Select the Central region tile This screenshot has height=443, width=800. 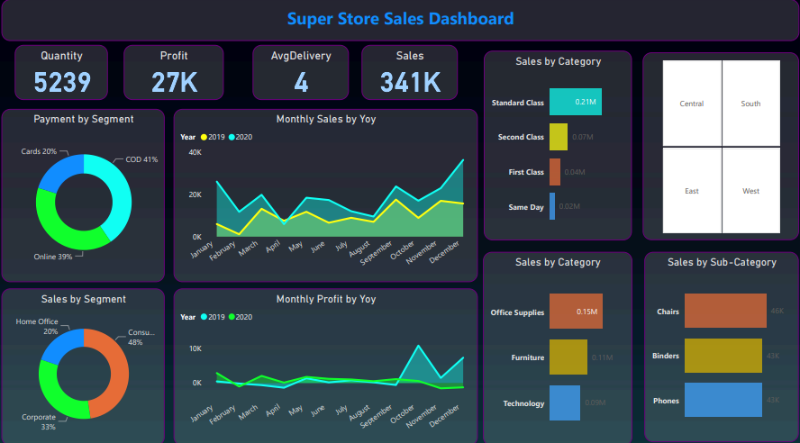tap(692, 103)
